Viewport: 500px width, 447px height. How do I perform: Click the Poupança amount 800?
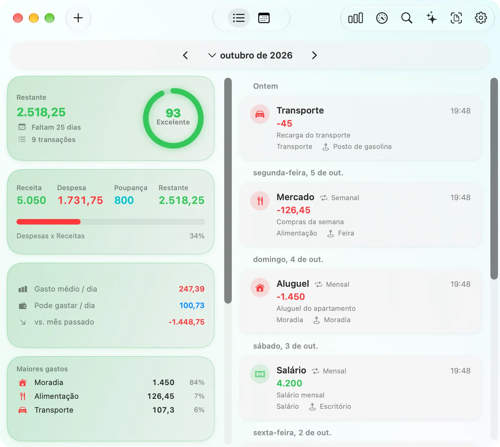(x=124, y=200)
